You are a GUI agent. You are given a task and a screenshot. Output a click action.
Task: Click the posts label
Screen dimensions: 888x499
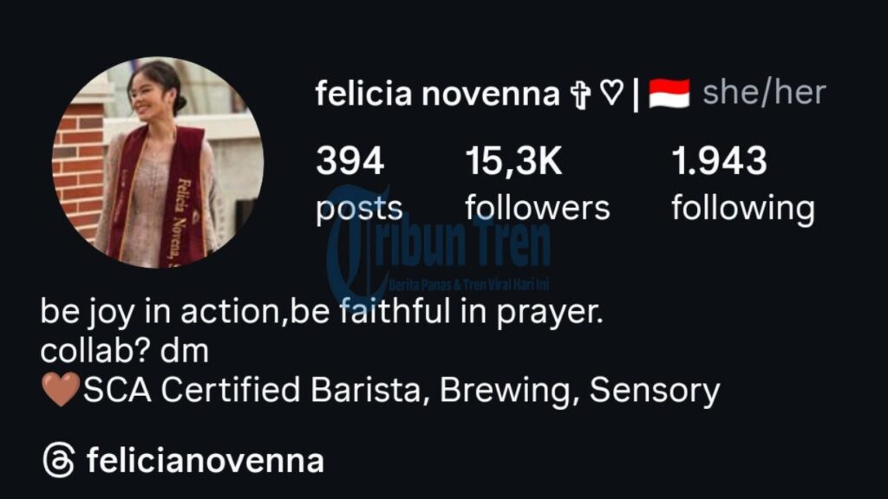359,210
